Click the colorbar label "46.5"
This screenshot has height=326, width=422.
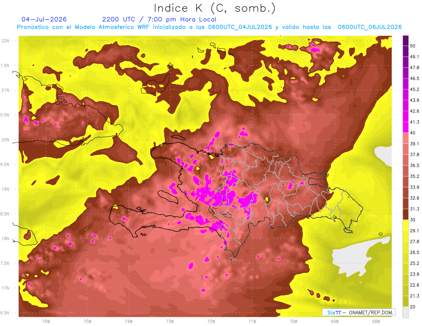point(415,79)
